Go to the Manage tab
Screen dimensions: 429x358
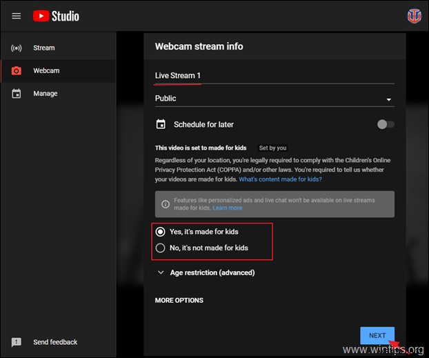[x=59, y=94]
